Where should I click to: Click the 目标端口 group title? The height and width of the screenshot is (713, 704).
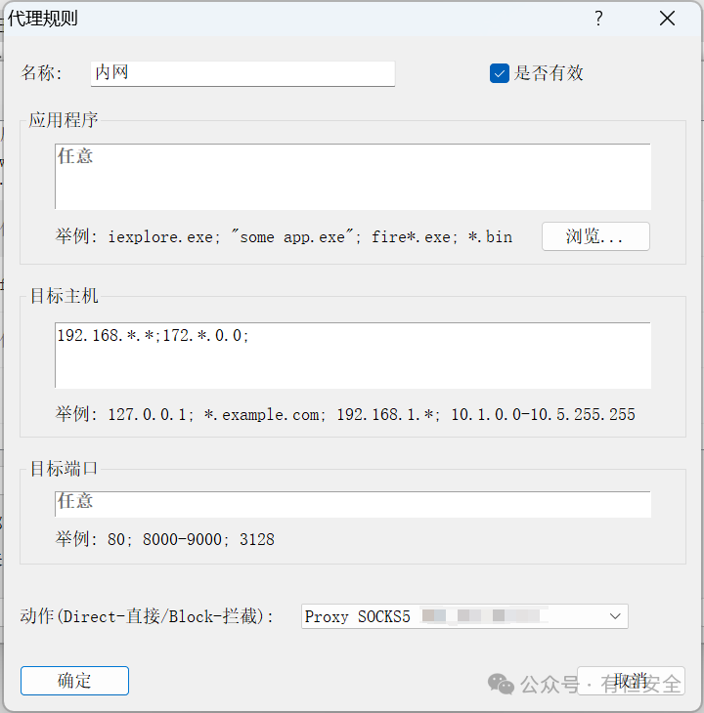[x=64, y=469]
